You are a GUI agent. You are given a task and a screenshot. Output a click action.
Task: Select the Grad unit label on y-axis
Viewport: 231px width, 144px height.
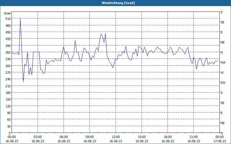(7, 13)
